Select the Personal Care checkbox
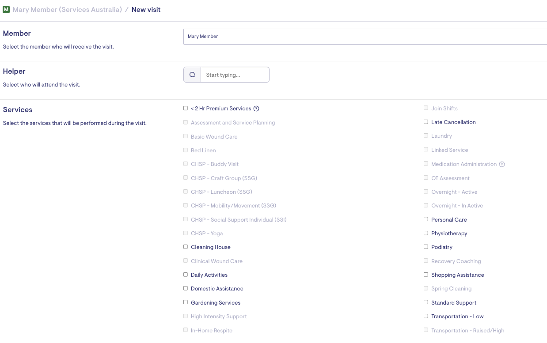Image resolution: width=547 pixels, height=343 pixels. 426,219
